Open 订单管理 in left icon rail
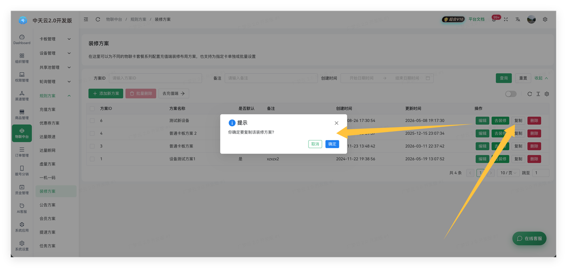 click(x=22, y=152)
